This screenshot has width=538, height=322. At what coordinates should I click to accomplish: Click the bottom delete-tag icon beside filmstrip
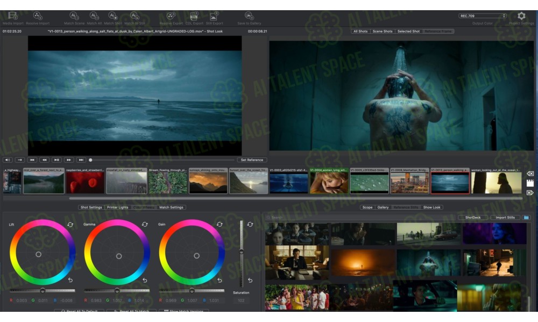[530, 193]
